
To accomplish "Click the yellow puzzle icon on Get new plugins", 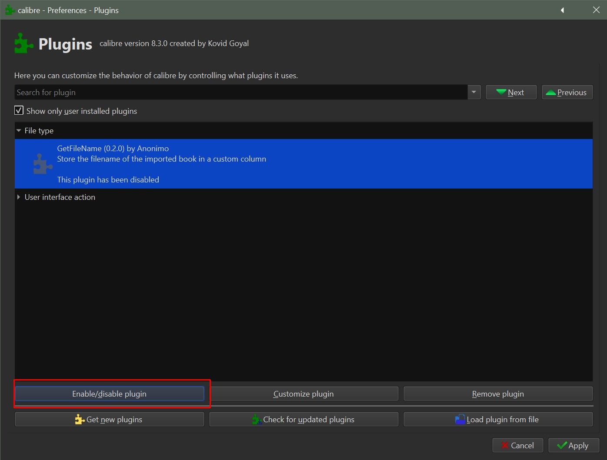I will coord(80,419).
